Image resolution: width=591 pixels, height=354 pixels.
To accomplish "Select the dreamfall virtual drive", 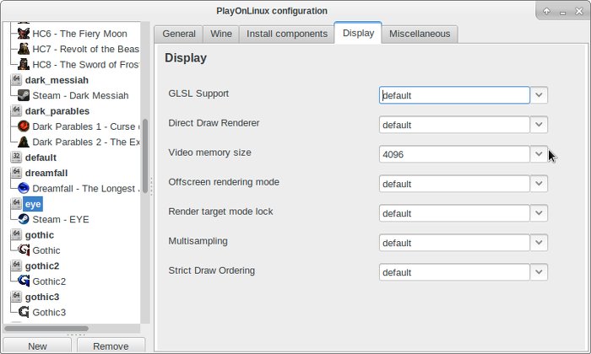I will coord(46,173).
